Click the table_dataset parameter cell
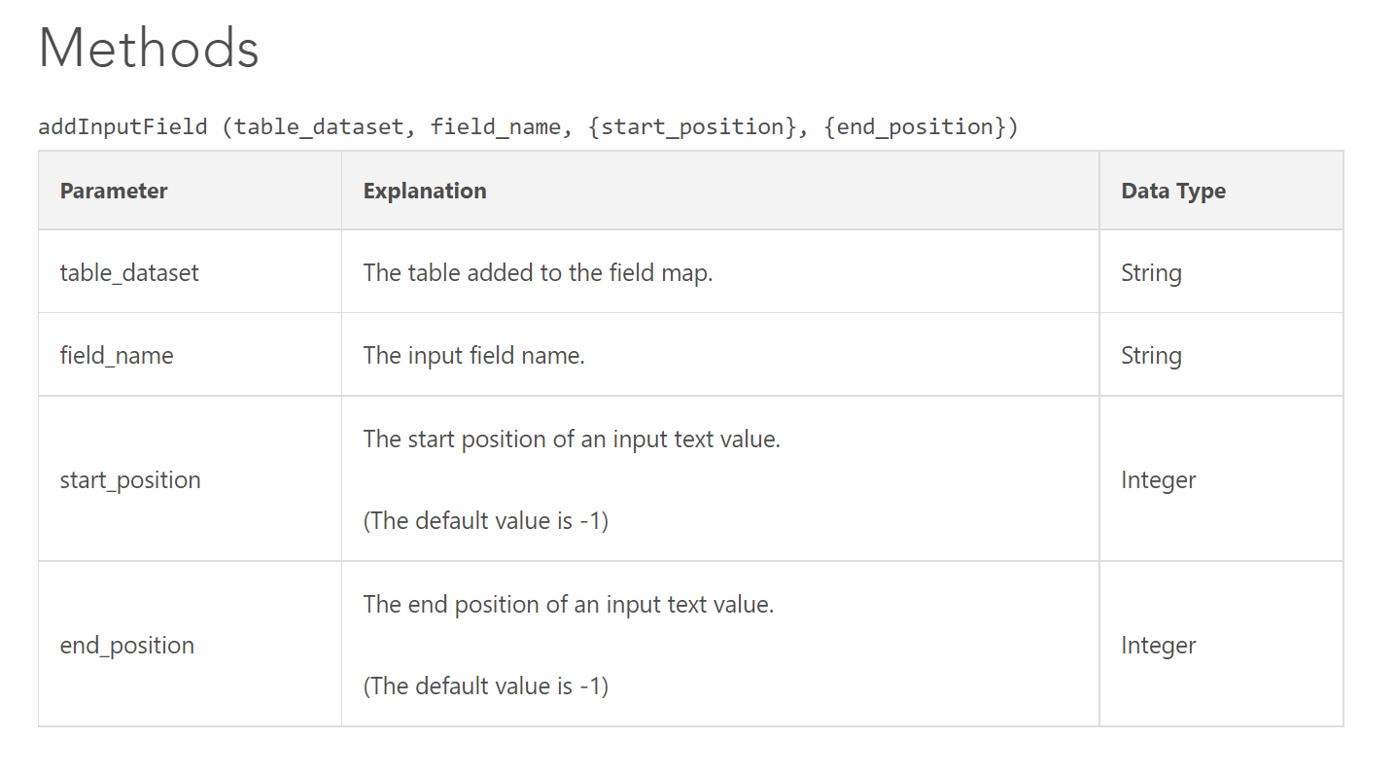Screen dimensions: 1395x774 129,272
